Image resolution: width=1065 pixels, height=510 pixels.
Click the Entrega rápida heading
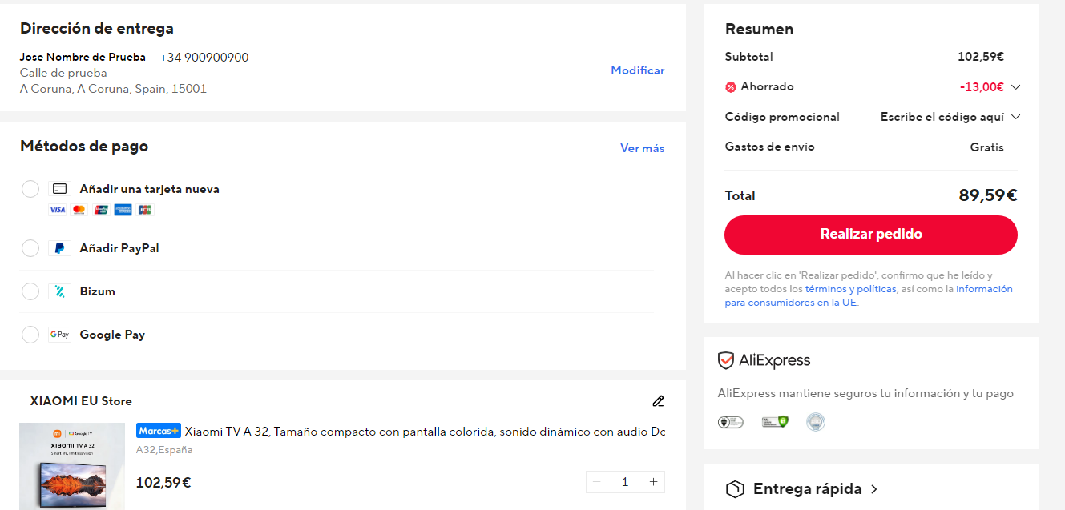click(808, 489)
